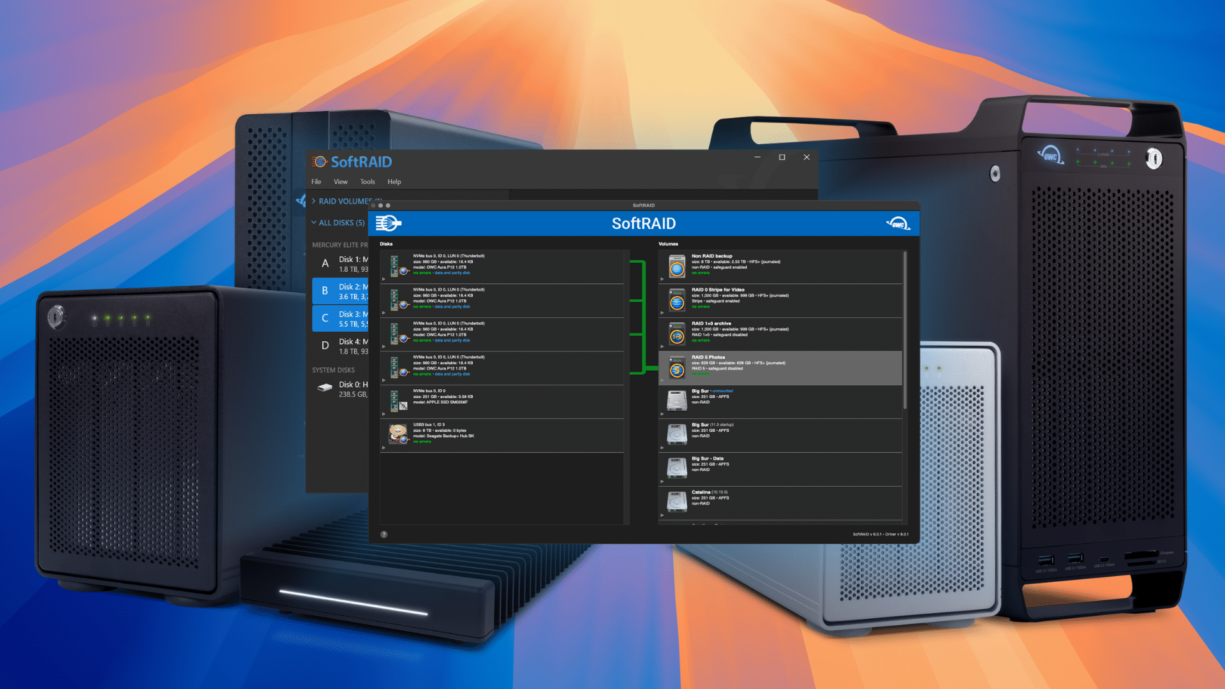Viewport: 1225px width, 689px height.
Task: Click the APPLE SSD SM0256F disk icon
Action: pos(398,401)
